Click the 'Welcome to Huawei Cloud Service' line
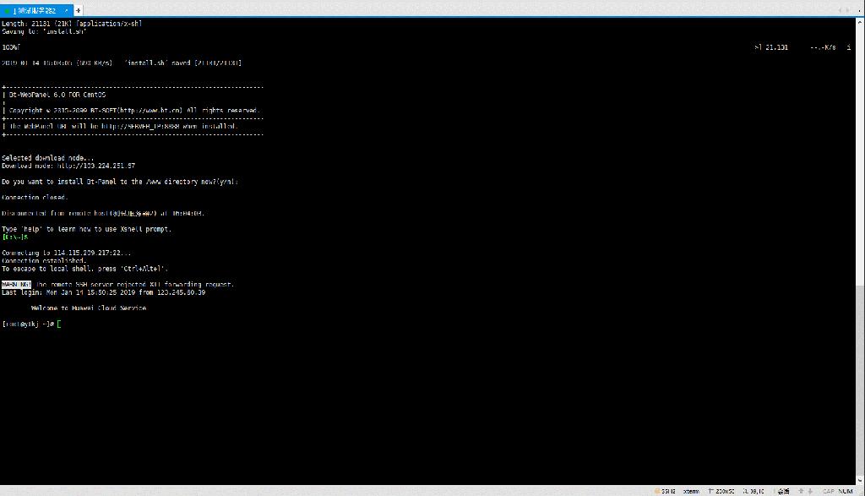Screen dimensions: 865x496 tap(89, 308)
